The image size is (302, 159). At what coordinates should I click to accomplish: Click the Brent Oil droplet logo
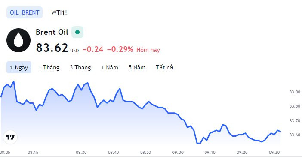tap(18, 40)
